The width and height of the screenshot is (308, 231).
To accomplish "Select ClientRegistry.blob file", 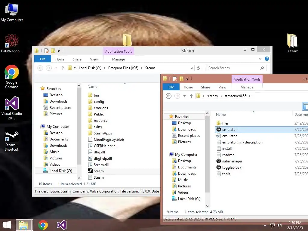I will coord(109,140).
